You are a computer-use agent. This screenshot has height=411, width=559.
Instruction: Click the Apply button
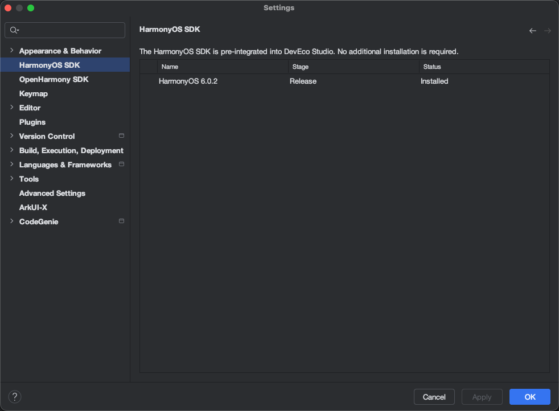point(482,397)
